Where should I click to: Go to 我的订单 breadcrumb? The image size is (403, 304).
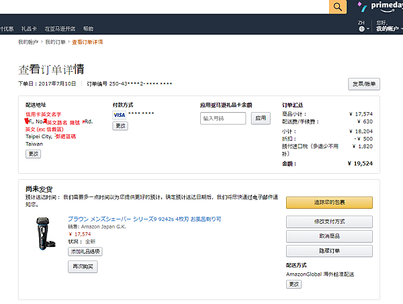55,42
